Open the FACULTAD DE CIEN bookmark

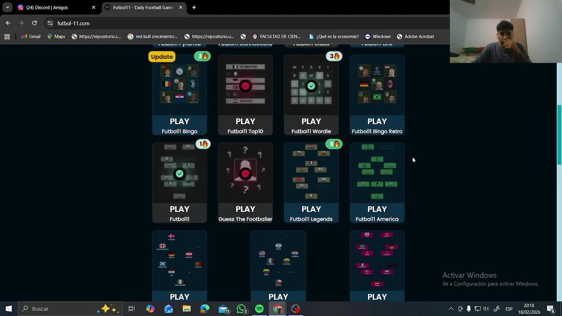[276, 36]
